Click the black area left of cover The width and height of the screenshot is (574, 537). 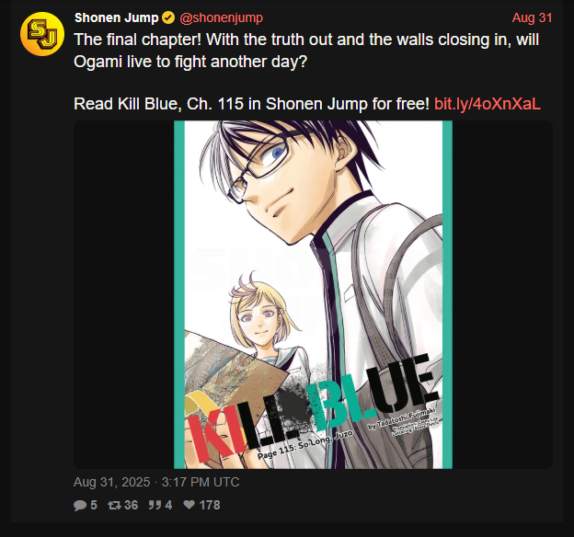(124, 294)
